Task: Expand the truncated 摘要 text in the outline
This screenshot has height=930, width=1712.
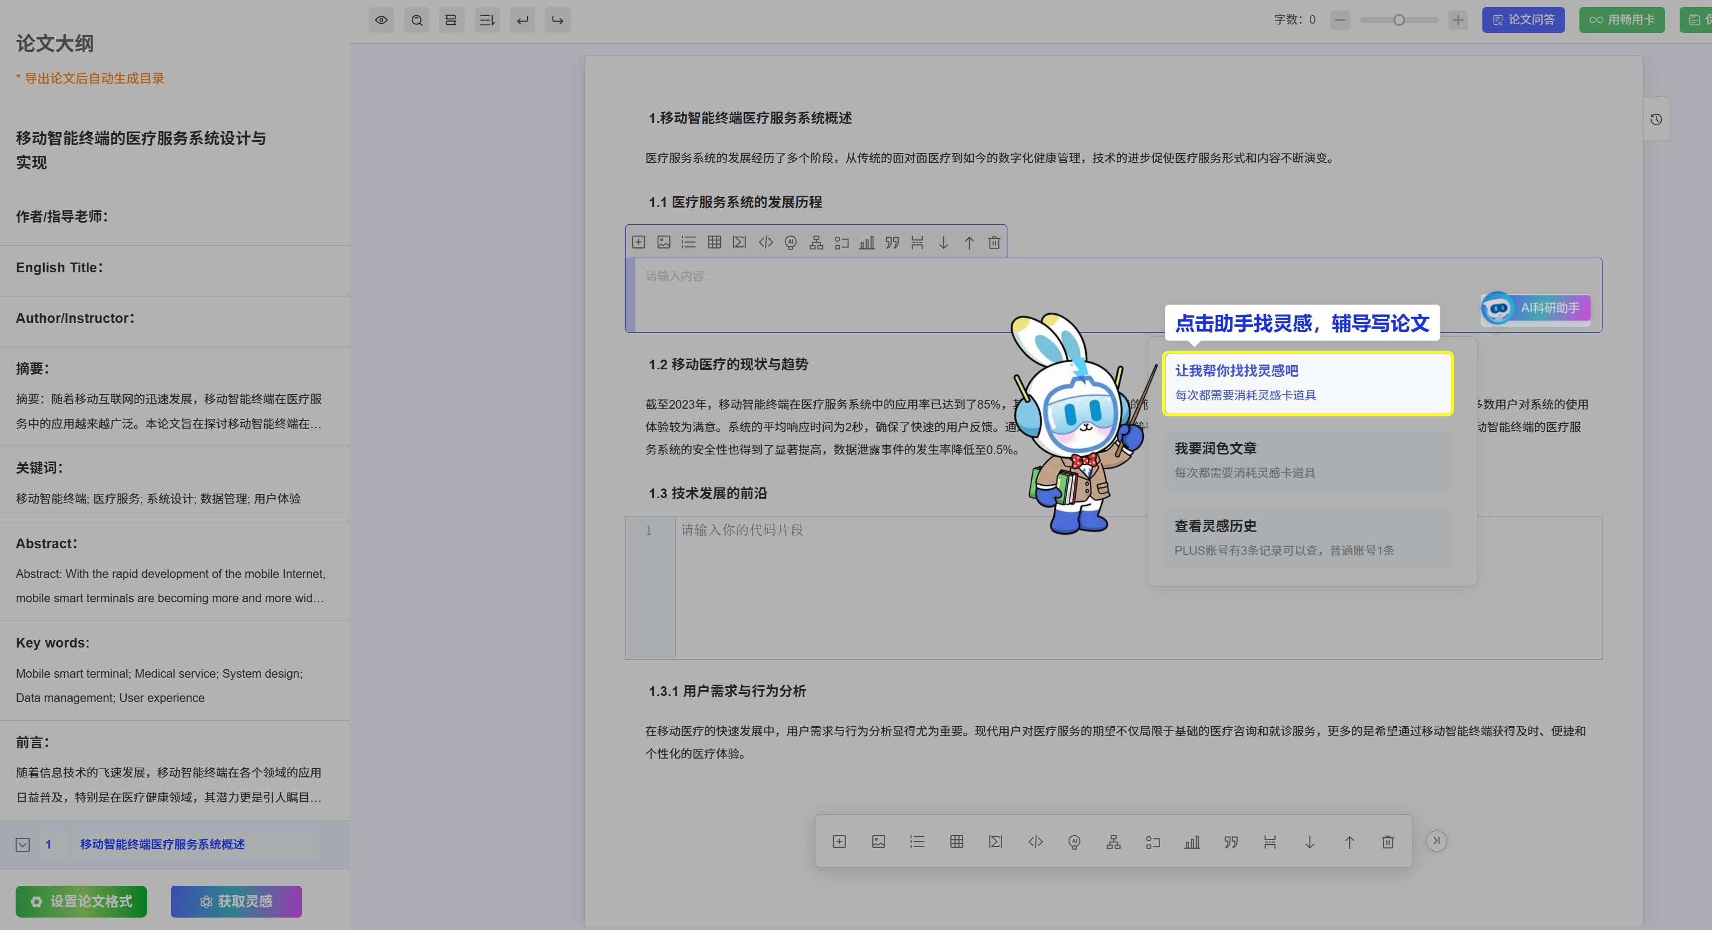Action: [169, 411]
